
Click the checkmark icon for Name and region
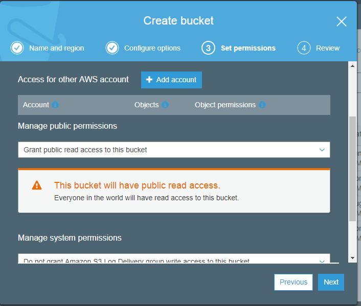tap(17, 48)
